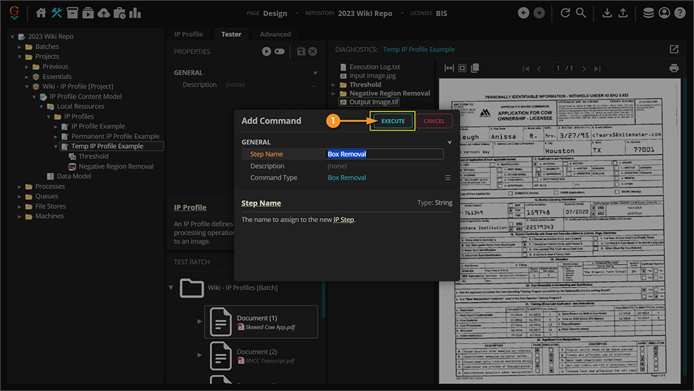Open the Stats bar chart icon
This screenshot has height=391, width=694.
point(135,13)
